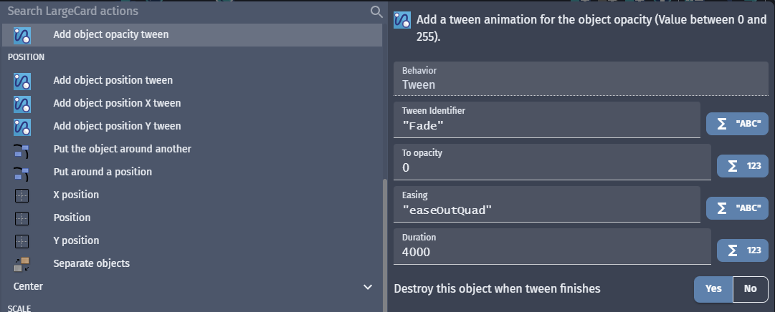Click the To opacity value field
Screen dimensions: 775x312
[x=552, y=162]
